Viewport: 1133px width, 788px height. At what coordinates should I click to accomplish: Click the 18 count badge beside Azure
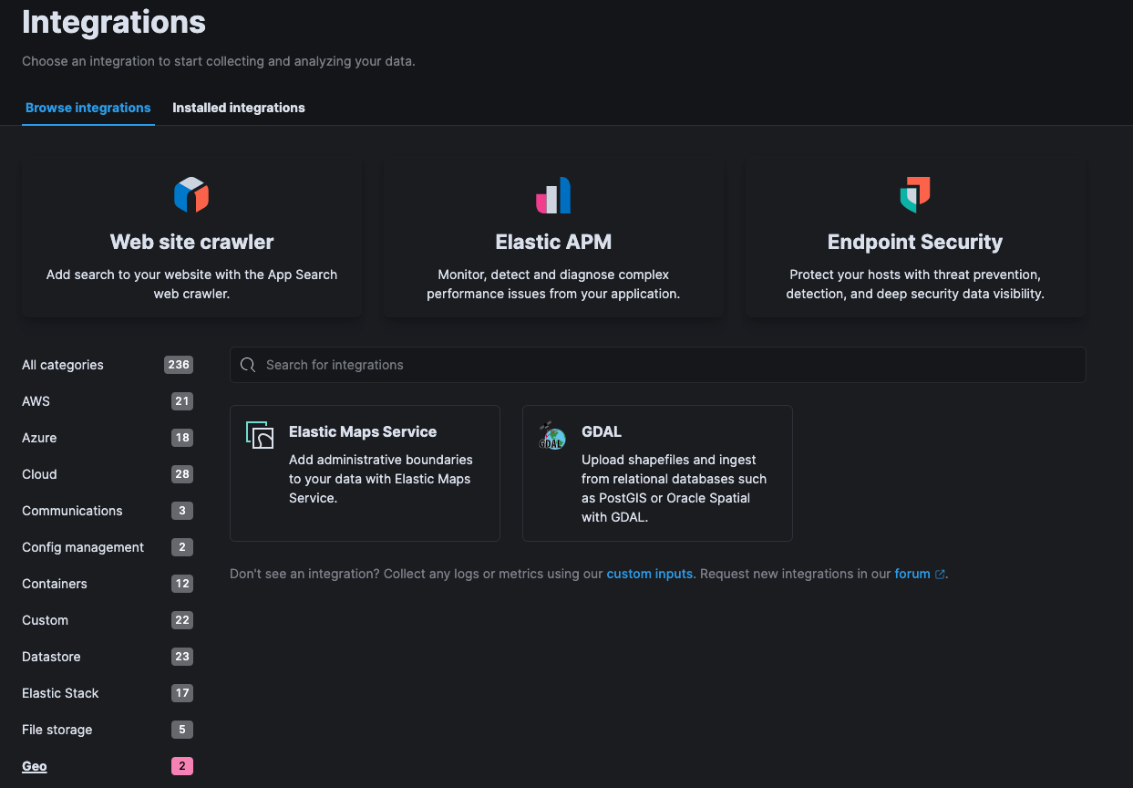click(x=182, y=438)
